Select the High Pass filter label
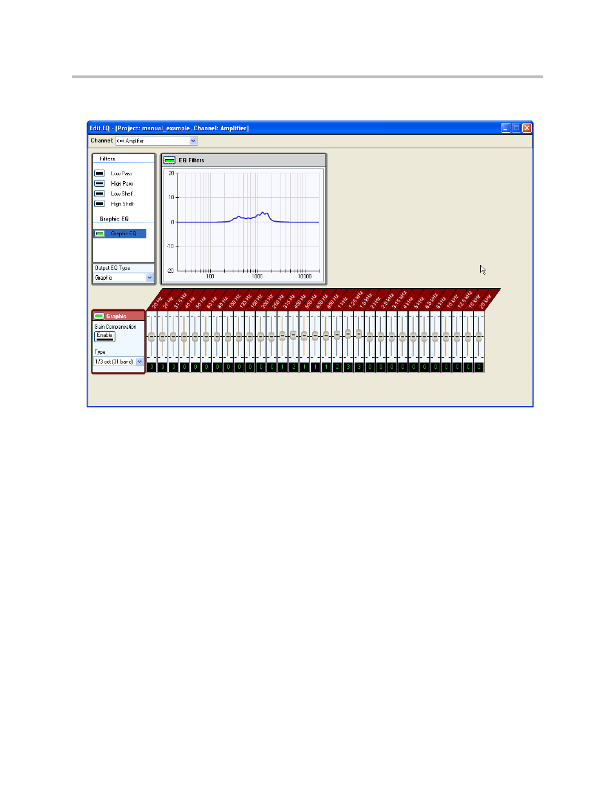 (122, 184)
